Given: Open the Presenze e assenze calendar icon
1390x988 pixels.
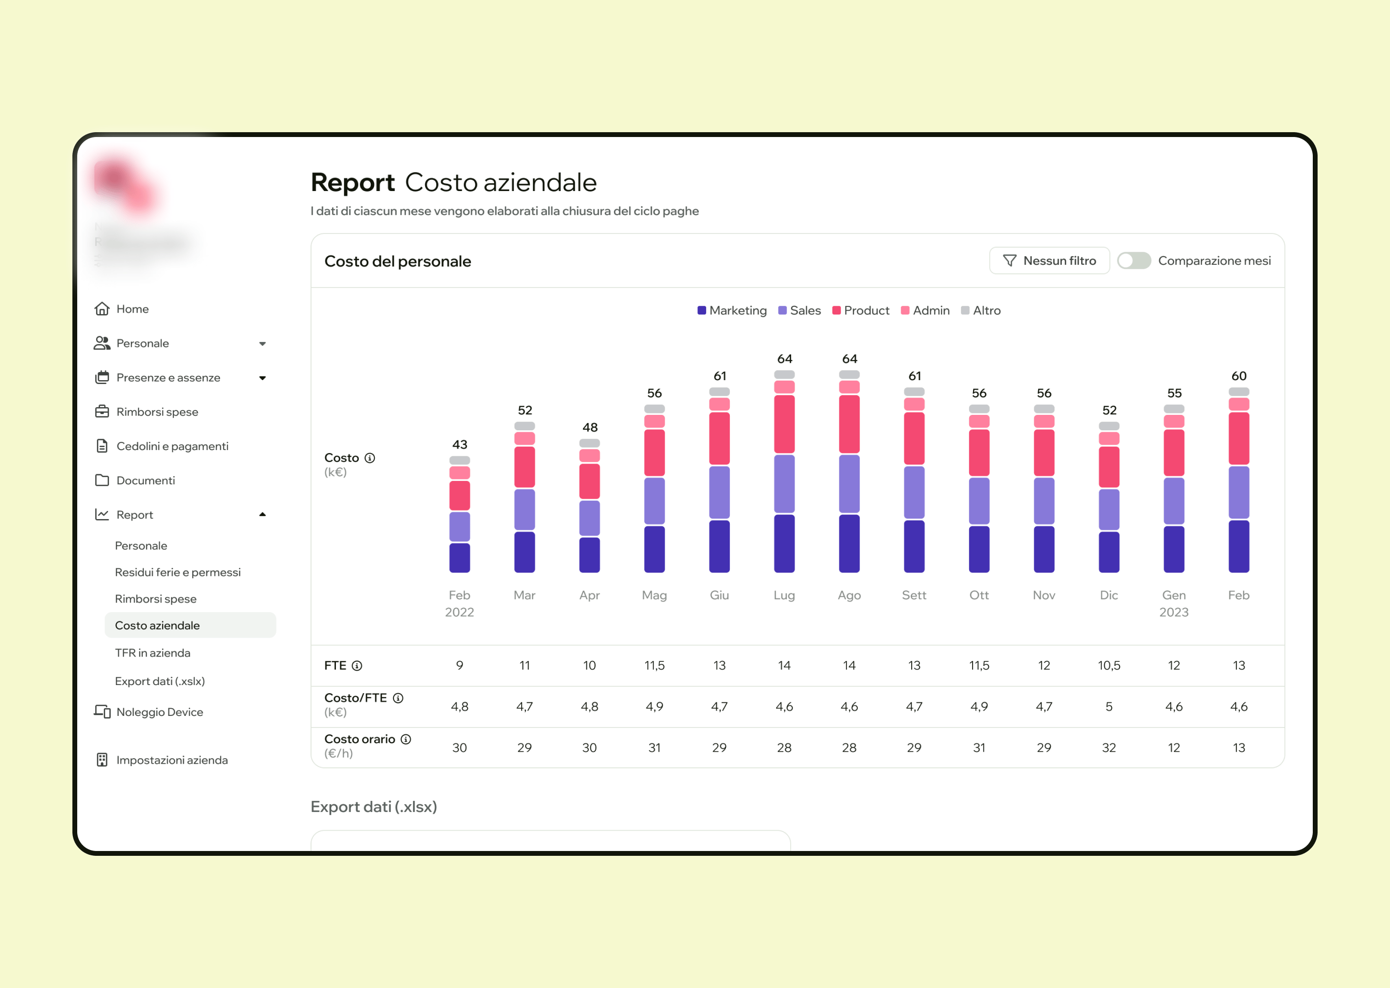Looking at the screenshot, I should (102, 377).
